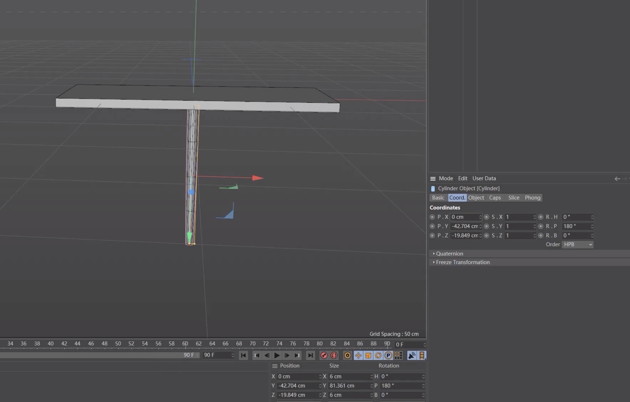Open the User Data menu
This screenshot has height=402, width=630.
pos(484,178)
